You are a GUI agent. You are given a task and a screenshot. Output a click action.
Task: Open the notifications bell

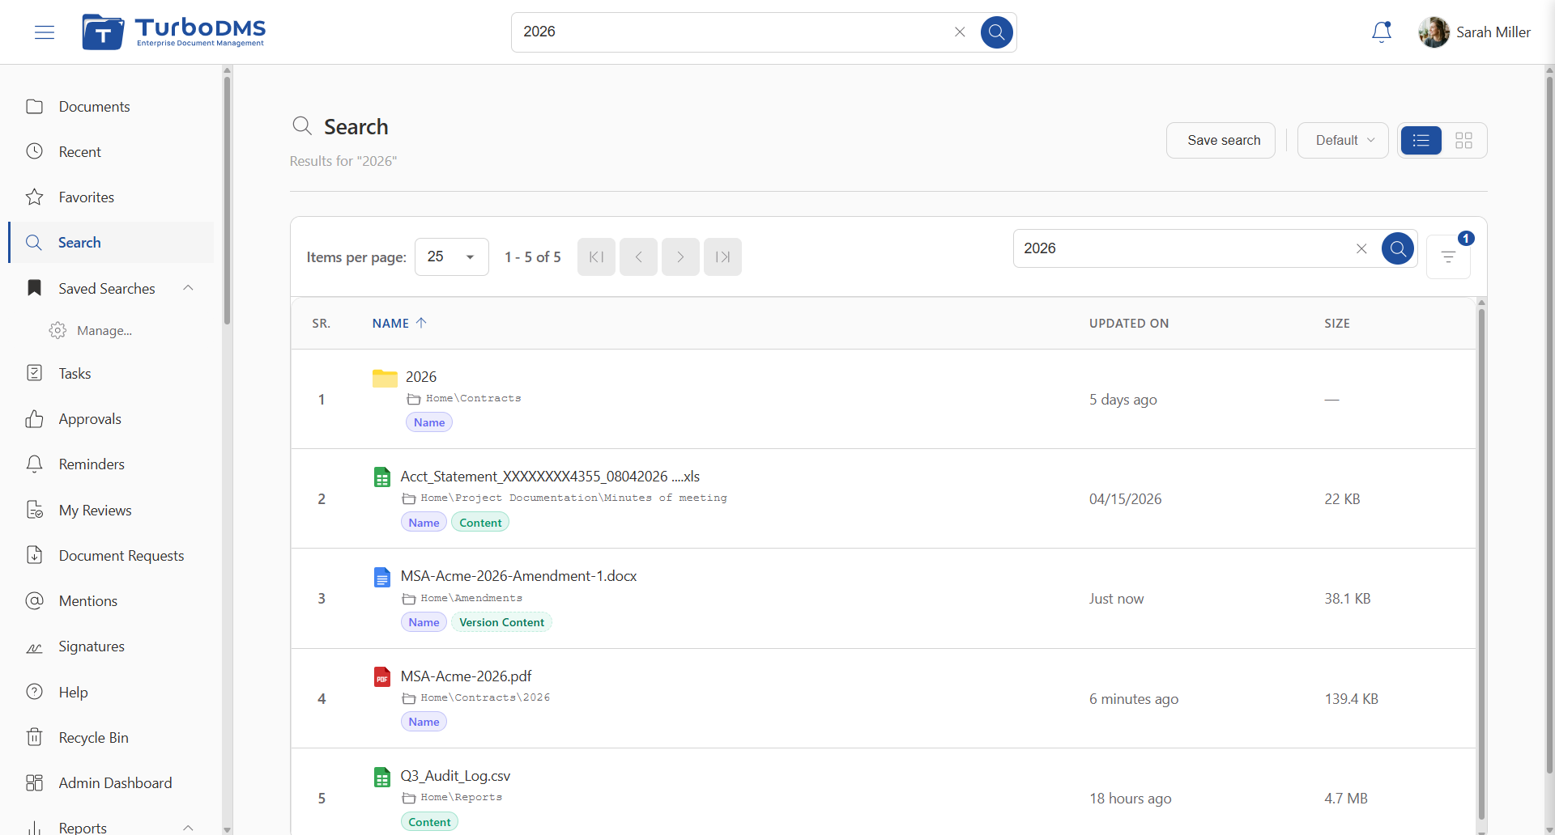pyautogui.click(x=1382, y=32)
